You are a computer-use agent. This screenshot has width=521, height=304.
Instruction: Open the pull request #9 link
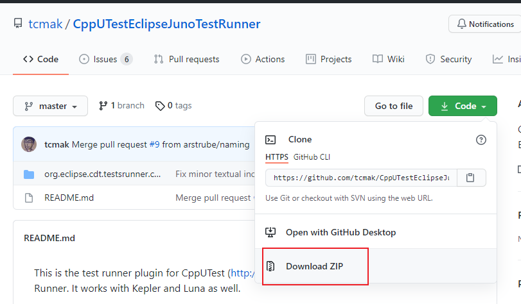(x=154, y=144)
